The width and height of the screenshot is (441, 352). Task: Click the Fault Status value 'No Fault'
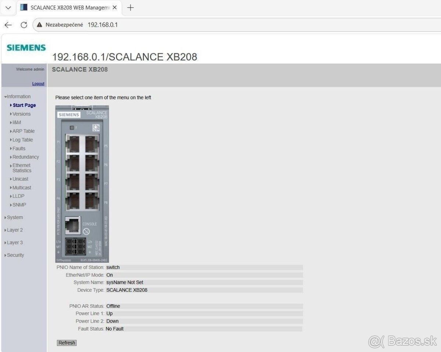pos(115,329)
